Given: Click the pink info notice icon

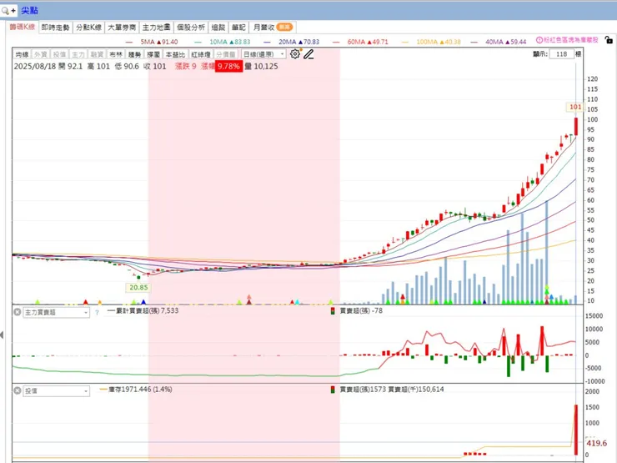Looking at the screenshot, I should pyautogui.click(x=539, y=40).
